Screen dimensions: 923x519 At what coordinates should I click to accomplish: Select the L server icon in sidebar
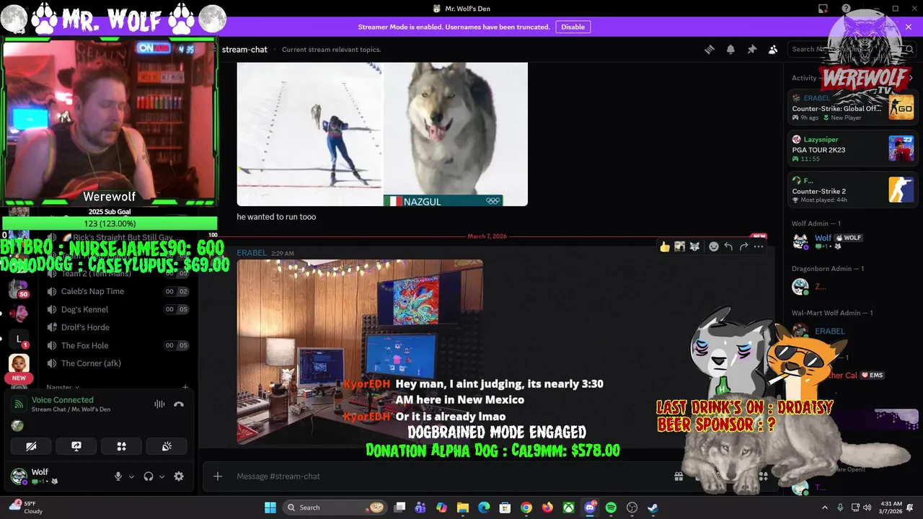[x=19, y=339]
